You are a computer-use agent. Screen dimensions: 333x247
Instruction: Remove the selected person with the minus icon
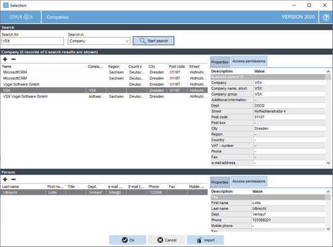pyautogui.click(x=14, y=180)
